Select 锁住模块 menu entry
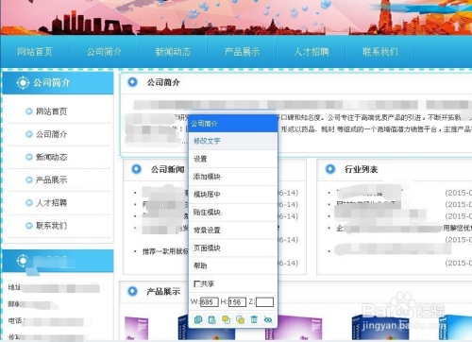Image resolution: width=472 pixels, height=342 pixels. (233, 213)
